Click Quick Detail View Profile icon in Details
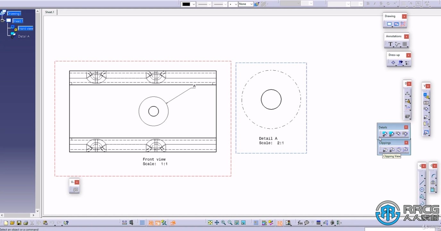 [405, 134]
